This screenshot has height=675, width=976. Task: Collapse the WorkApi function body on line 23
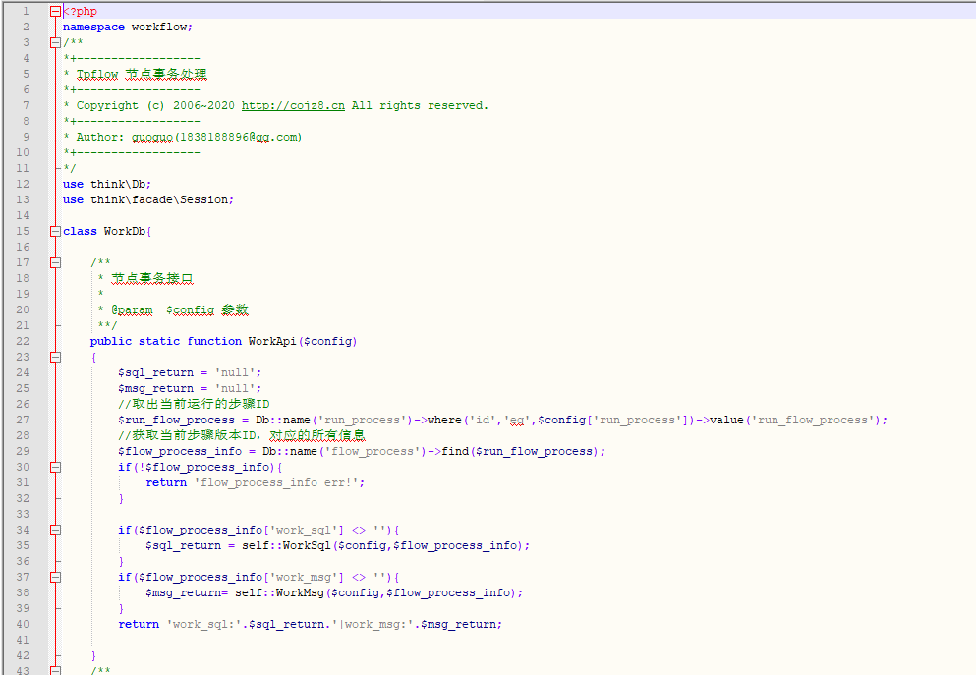(55, 358)
